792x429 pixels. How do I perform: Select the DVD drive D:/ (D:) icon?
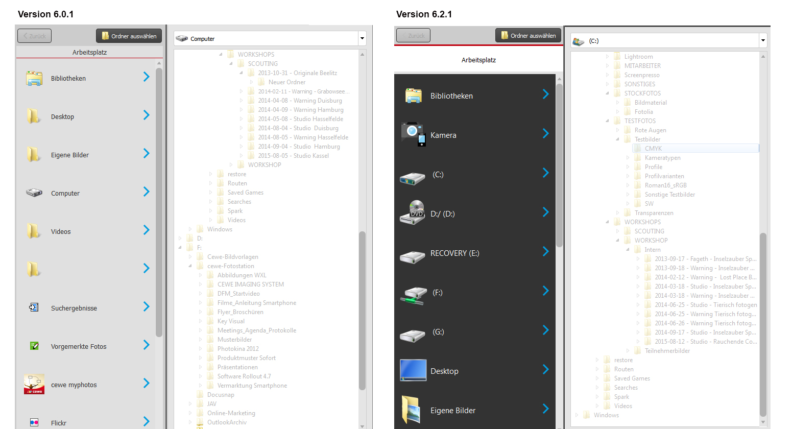413,213
